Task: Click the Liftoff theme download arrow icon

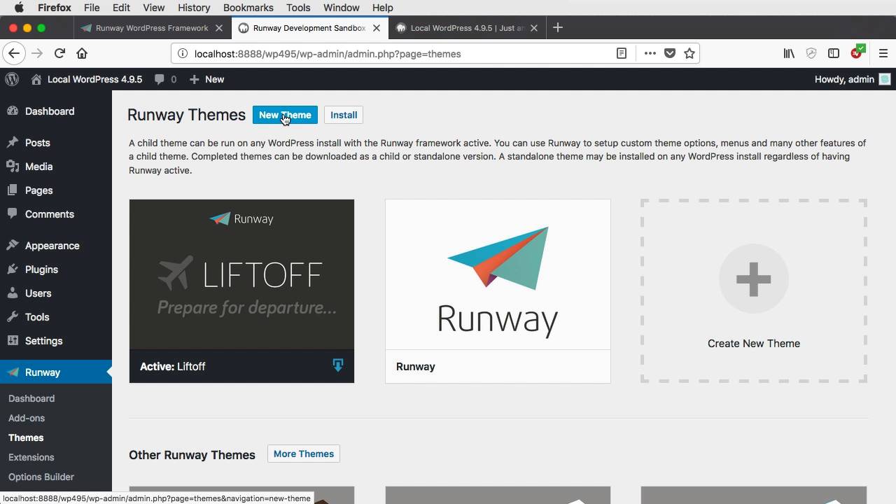Action: click(338, 365)
